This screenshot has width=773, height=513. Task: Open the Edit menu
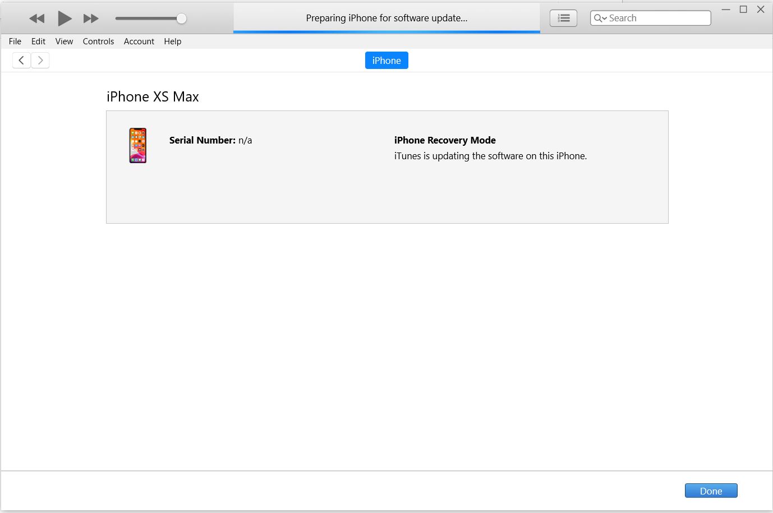point(38,41)
